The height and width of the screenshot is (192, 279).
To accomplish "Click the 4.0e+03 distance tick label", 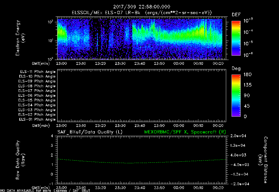I will [x=238, y=155].
